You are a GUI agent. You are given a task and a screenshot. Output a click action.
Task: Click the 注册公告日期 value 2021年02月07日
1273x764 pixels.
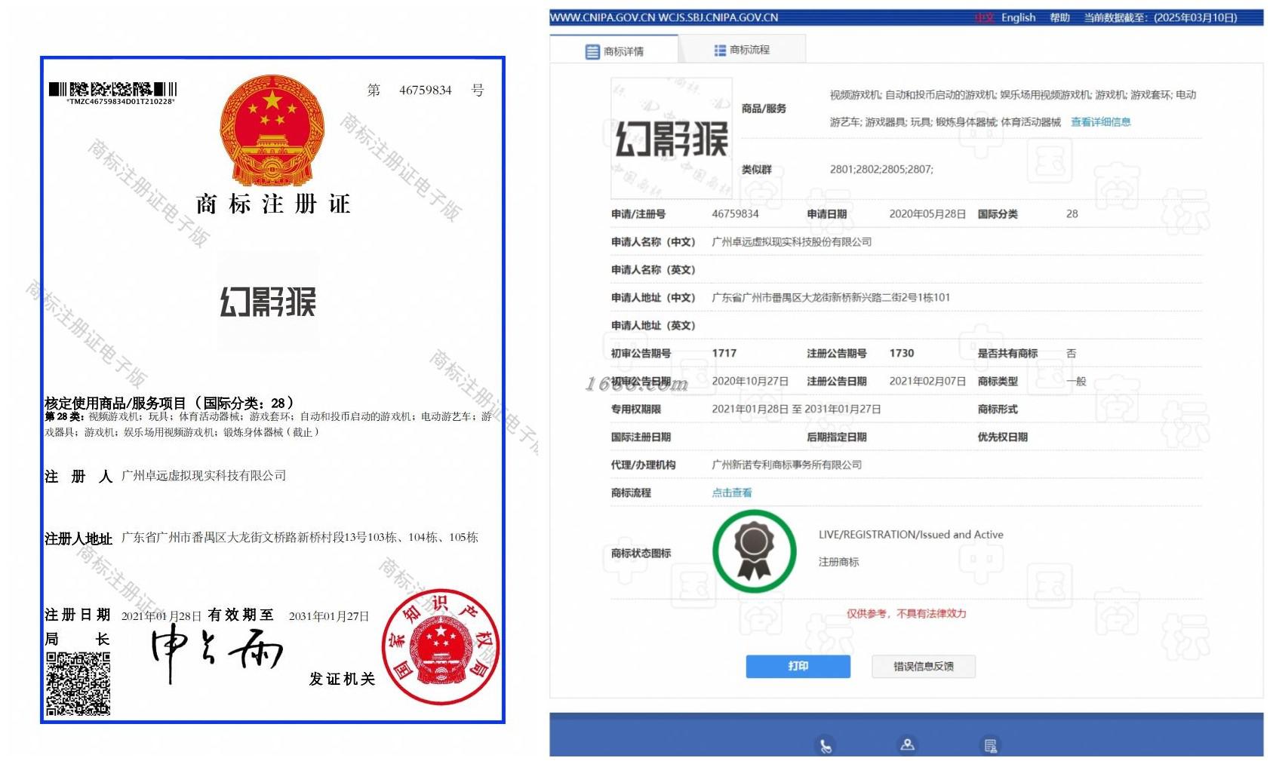927,382
